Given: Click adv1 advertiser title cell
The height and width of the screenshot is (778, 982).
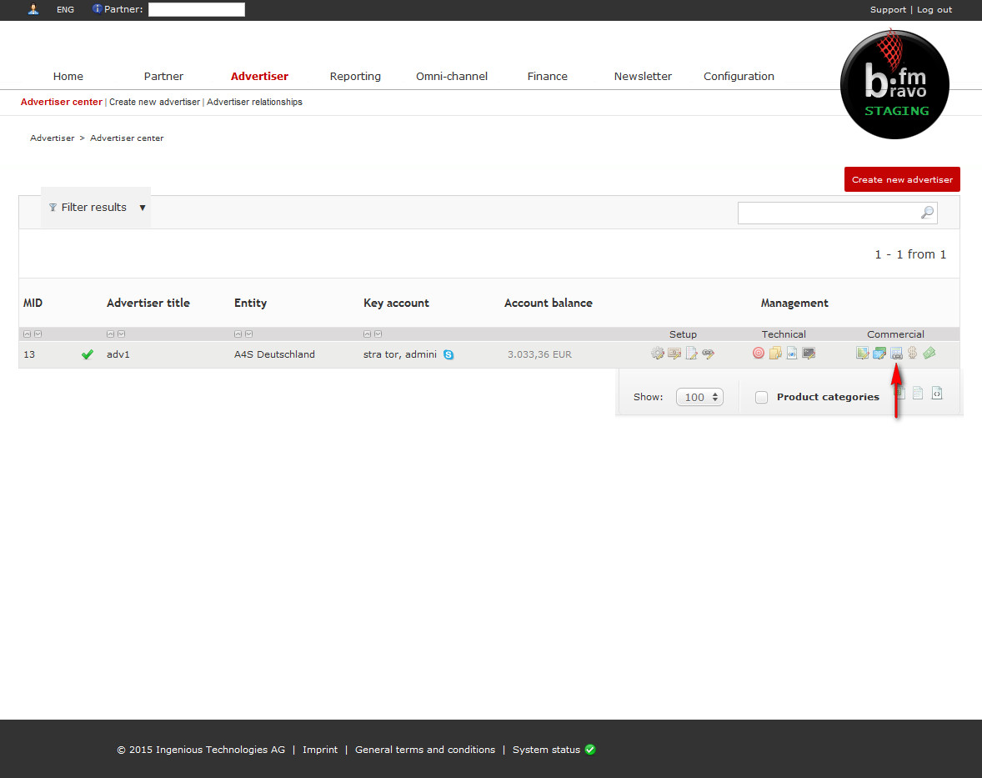Looking at the screenshot, I should pyautogui.click(x=118, y=354).
